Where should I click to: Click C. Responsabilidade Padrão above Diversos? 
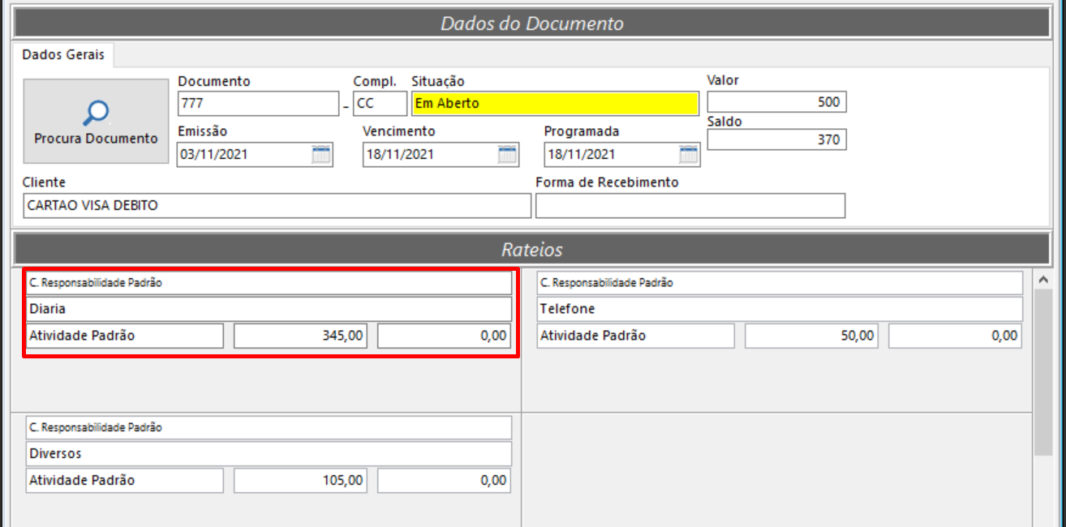point(269,427)
